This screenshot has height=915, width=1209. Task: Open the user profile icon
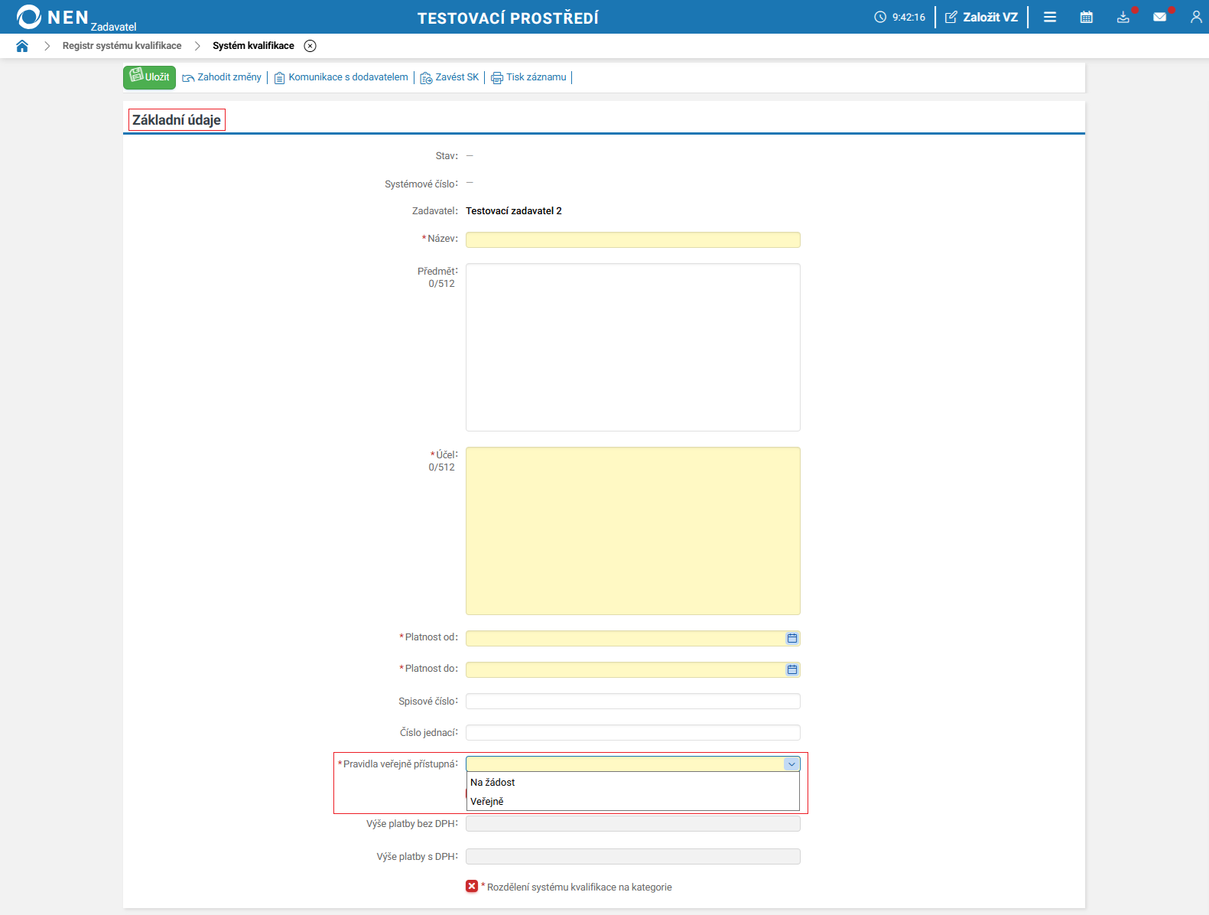point(1196,17)
